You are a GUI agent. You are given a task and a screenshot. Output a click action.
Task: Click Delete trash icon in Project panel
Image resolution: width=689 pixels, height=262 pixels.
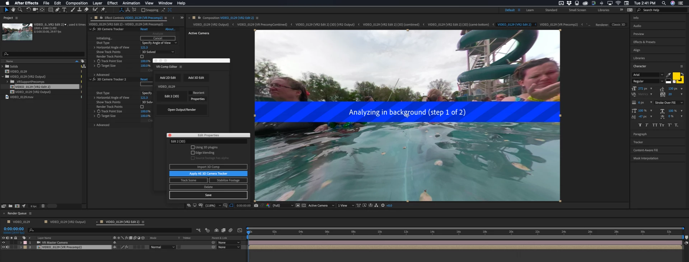43,206
